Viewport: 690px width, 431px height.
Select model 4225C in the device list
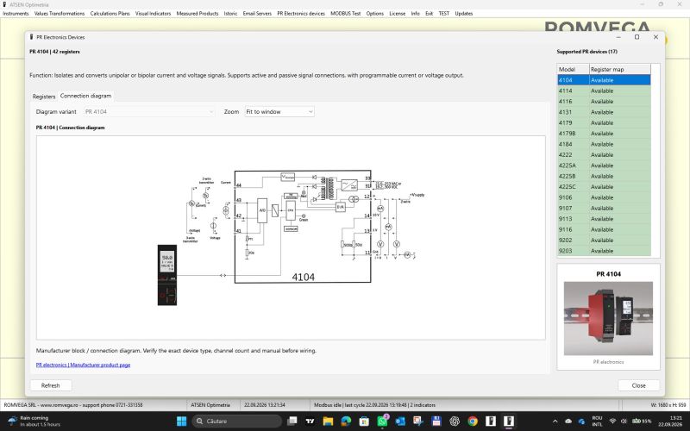[x=604, y=187]
